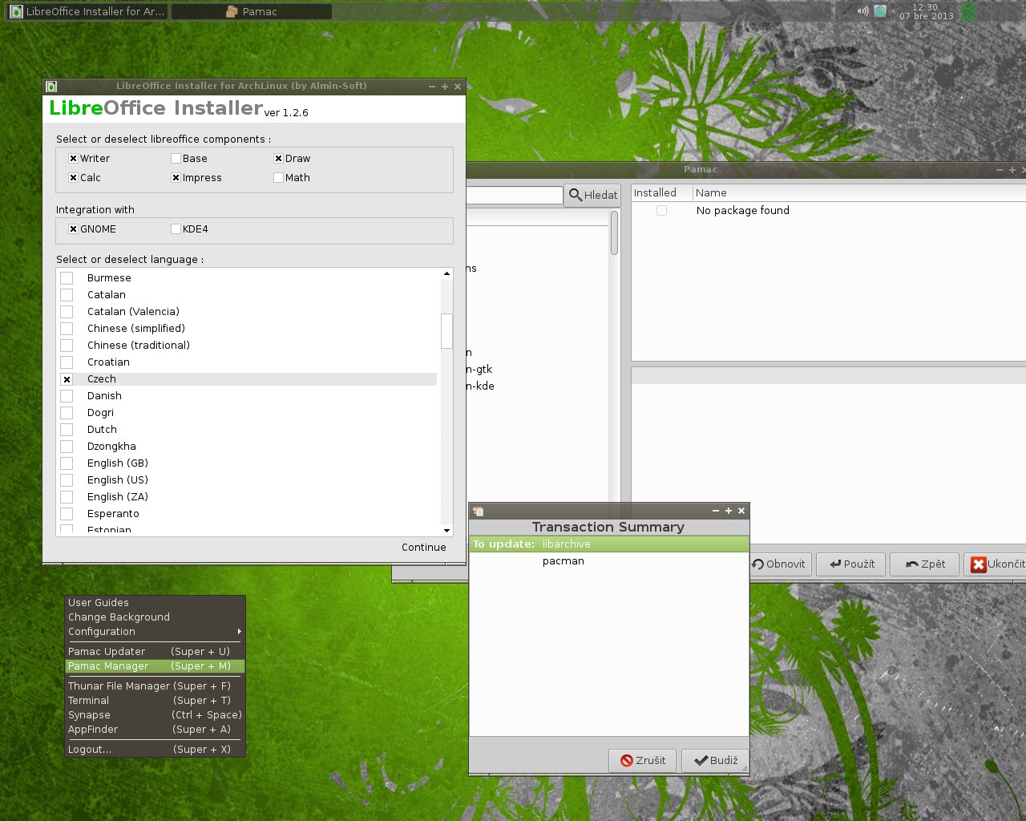Image resolution: width=1026 pixels, height=821 pixels.
Task: Open Thunar File Manager from the menu
Action: tap(155, 686)
